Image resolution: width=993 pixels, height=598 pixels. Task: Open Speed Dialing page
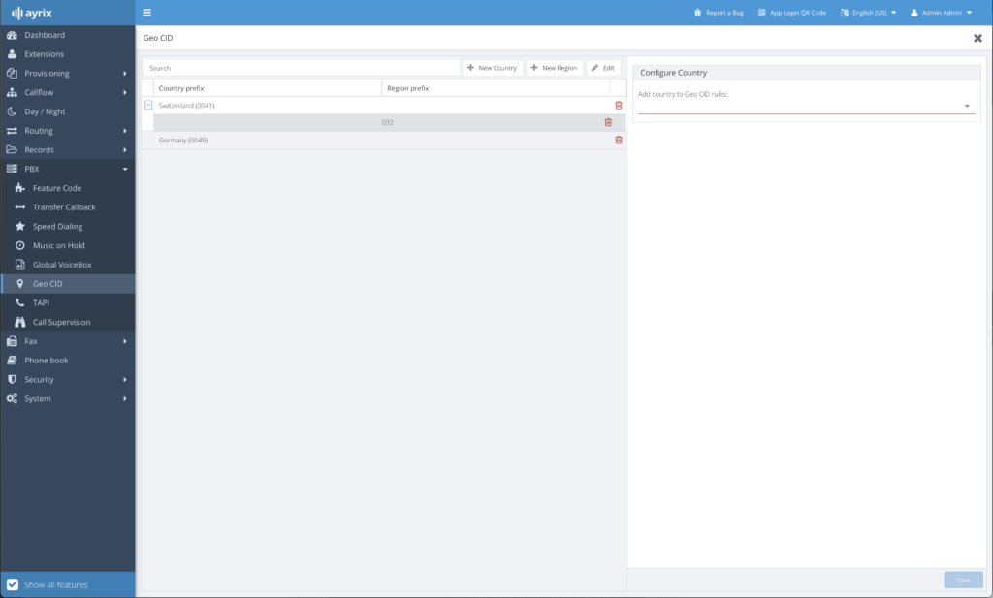[57, 227]
